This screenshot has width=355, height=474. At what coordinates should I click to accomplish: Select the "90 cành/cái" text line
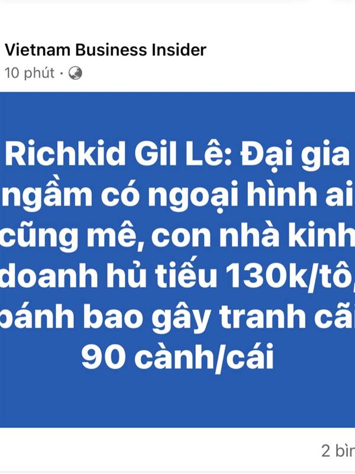[x=177, y=357]
